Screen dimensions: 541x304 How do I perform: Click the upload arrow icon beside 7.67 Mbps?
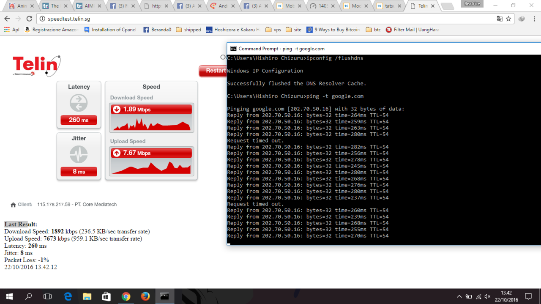coord(117,153)
